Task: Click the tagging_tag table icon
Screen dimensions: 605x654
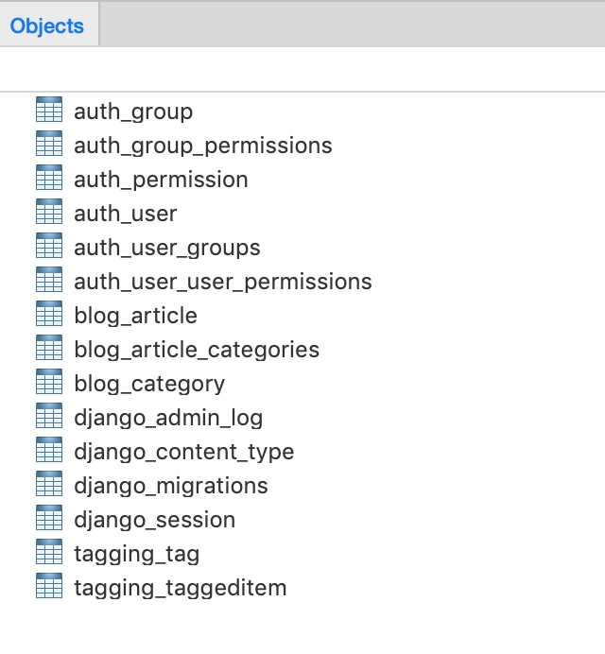Action: click(48, 554)
